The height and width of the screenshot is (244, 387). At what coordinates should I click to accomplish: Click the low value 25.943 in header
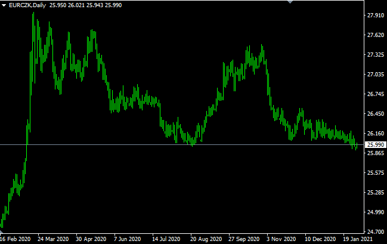tap(95, 5)
